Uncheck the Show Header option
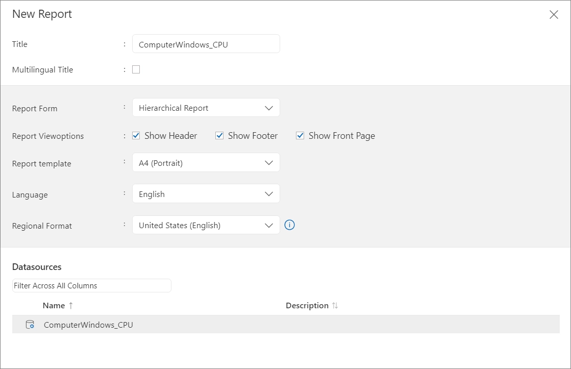The image size is (571, 369). pos(136,135)
